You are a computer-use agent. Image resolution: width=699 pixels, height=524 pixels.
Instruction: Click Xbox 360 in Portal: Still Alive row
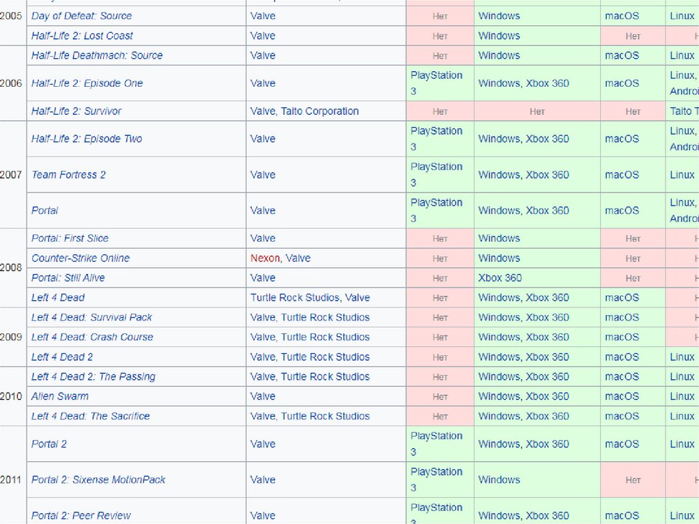coord(500,277)
